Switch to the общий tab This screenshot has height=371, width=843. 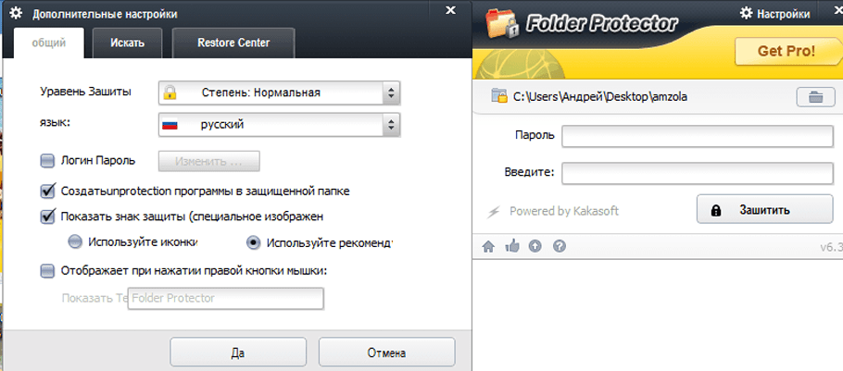point(49,43)
